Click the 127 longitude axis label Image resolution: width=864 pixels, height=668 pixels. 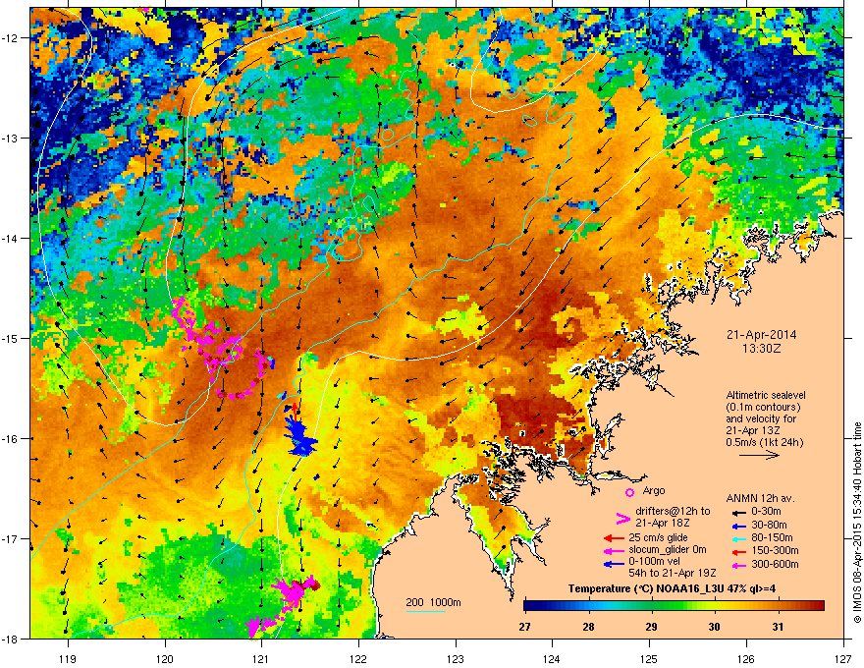(843, 658)
